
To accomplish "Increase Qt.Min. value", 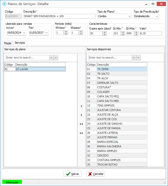I will tap(123, 32).
